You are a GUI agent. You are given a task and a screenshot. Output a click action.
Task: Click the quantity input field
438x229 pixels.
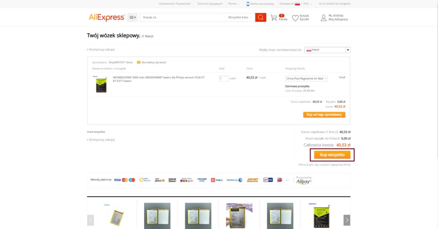[223, 79]
